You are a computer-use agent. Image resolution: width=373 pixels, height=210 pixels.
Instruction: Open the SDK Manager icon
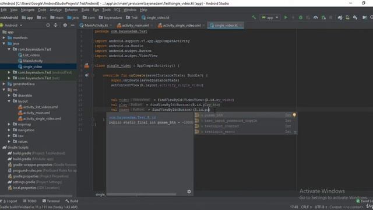click(x=355, y=17)
